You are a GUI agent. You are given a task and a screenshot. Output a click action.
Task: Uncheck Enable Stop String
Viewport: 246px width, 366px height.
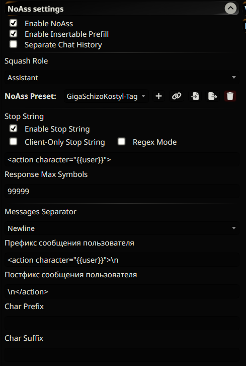[14, 129]
